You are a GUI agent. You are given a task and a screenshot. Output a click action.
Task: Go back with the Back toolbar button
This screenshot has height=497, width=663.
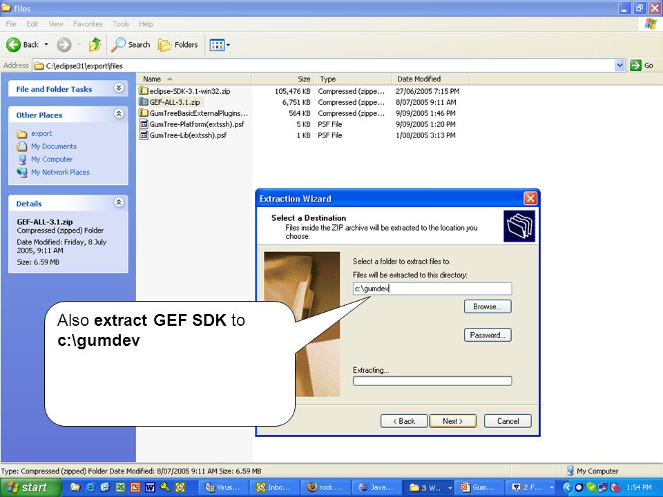[x=22, y=44]
